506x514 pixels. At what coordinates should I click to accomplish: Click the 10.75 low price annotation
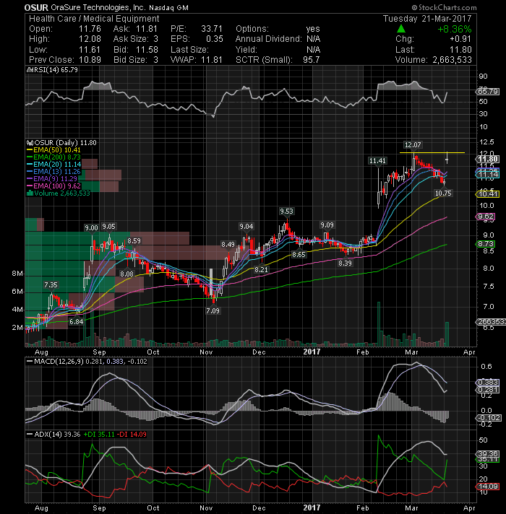443,193
